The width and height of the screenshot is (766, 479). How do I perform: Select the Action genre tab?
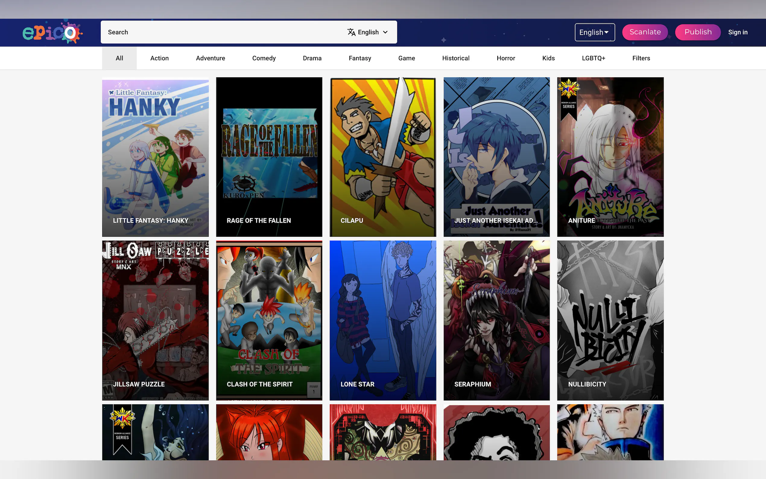159,58
